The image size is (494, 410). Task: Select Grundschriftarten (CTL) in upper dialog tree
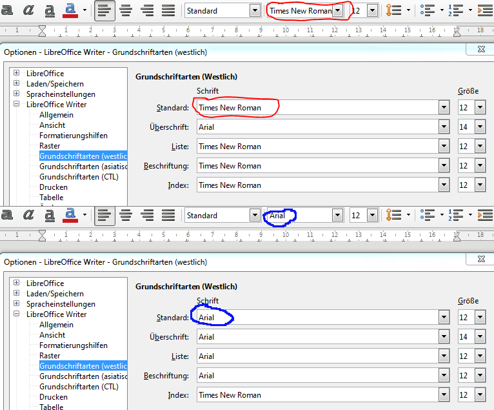pyautogui.click(x=79, y=177)
